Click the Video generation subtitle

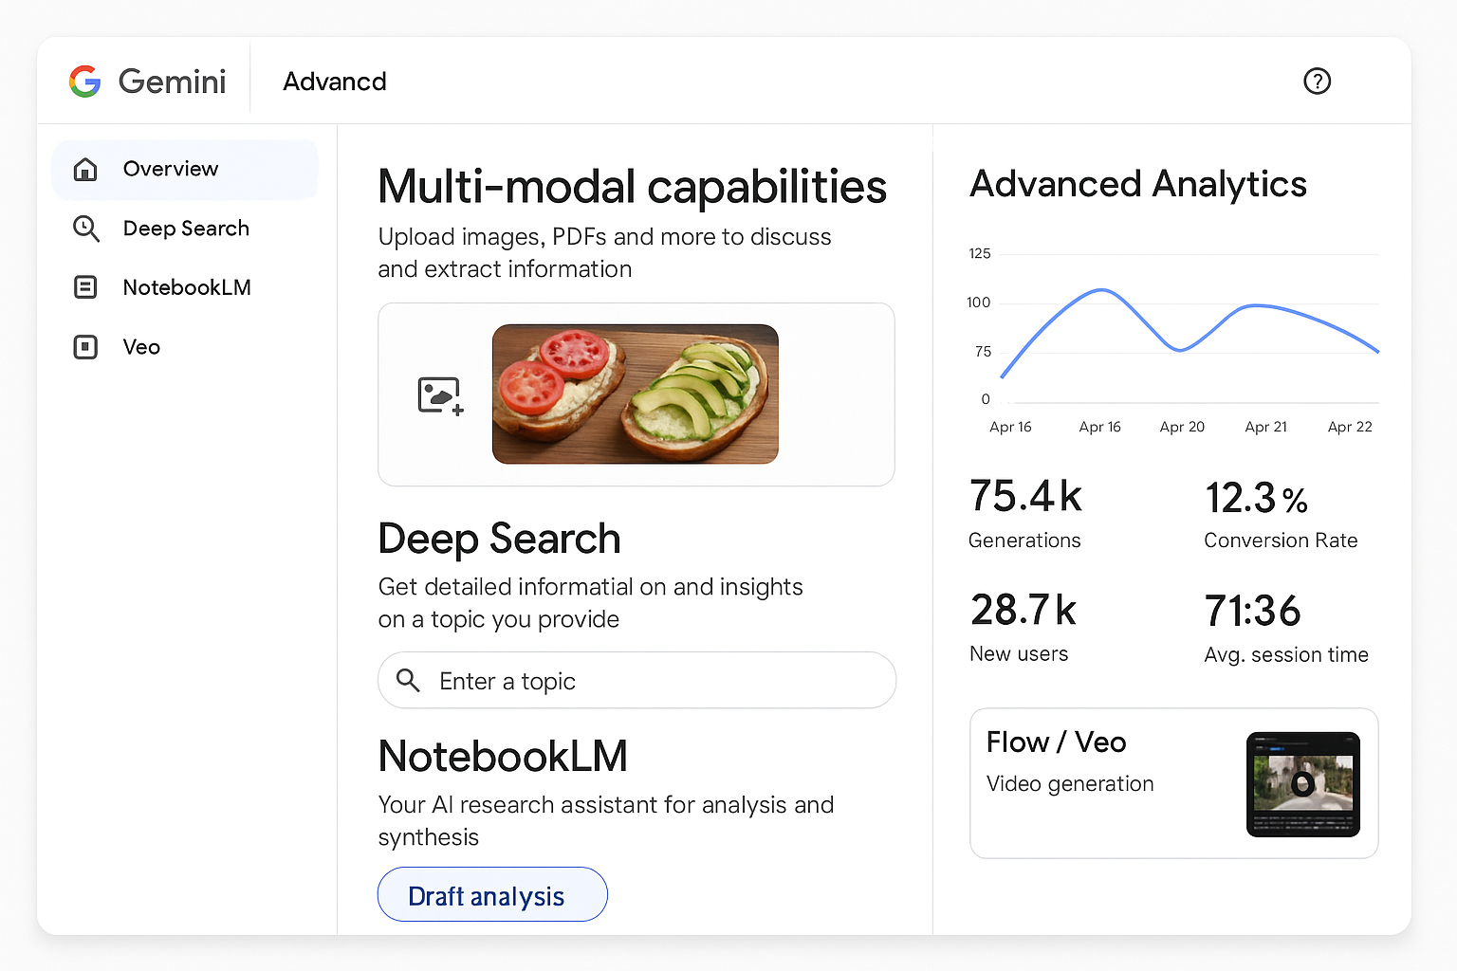(x=1070, y=784)
